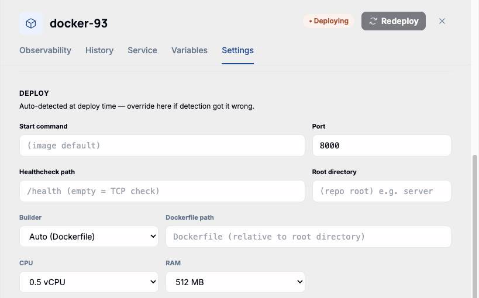Image resolution: width=479 pixels, height=298 pixels.
Task: Click the Healthcheck path input
Action: point(162,191)
